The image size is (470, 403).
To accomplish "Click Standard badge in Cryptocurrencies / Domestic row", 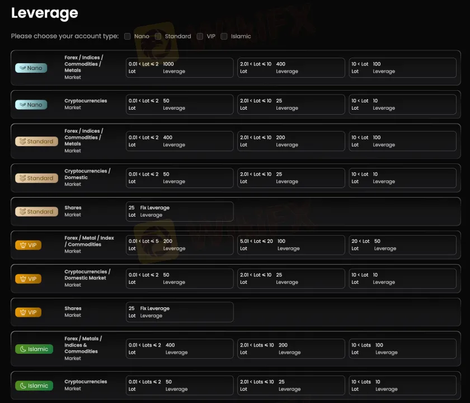I will click(x=36, y=178).
